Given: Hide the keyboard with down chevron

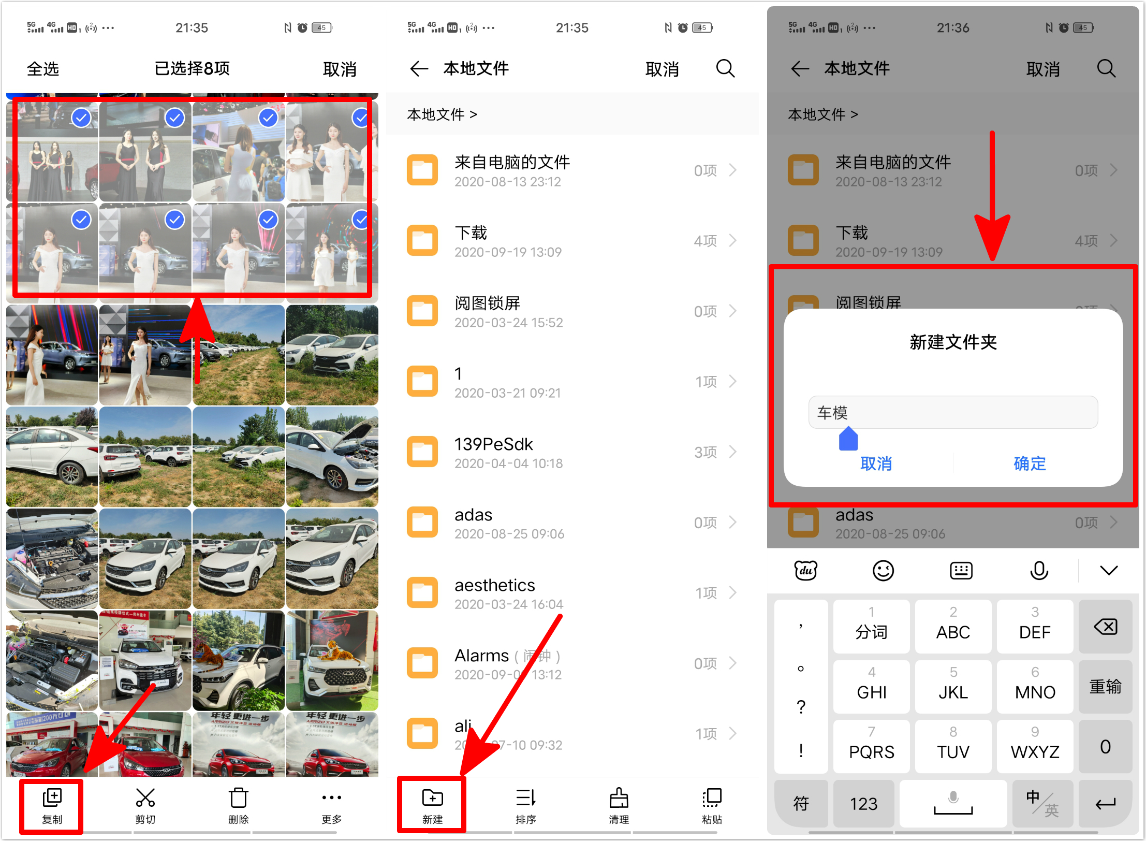Looking at the screenshot, I should click(x=1109, y=571).
